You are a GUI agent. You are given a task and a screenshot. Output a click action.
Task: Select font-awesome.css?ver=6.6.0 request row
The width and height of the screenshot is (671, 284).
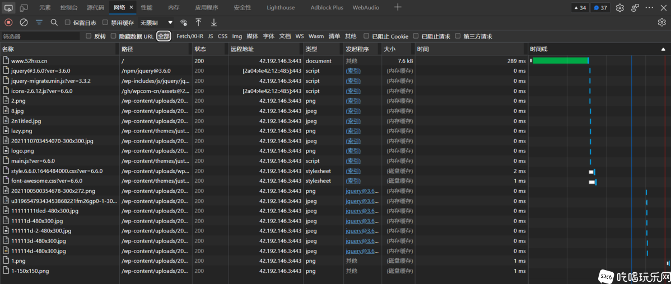coord(264,181)
